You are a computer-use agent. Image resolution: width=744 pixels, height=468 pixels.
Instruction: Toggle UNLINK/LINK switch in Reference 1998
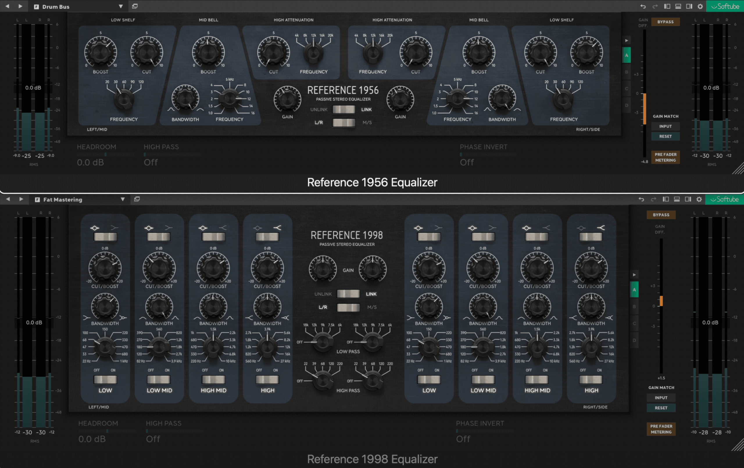click(x=348, y=294)
